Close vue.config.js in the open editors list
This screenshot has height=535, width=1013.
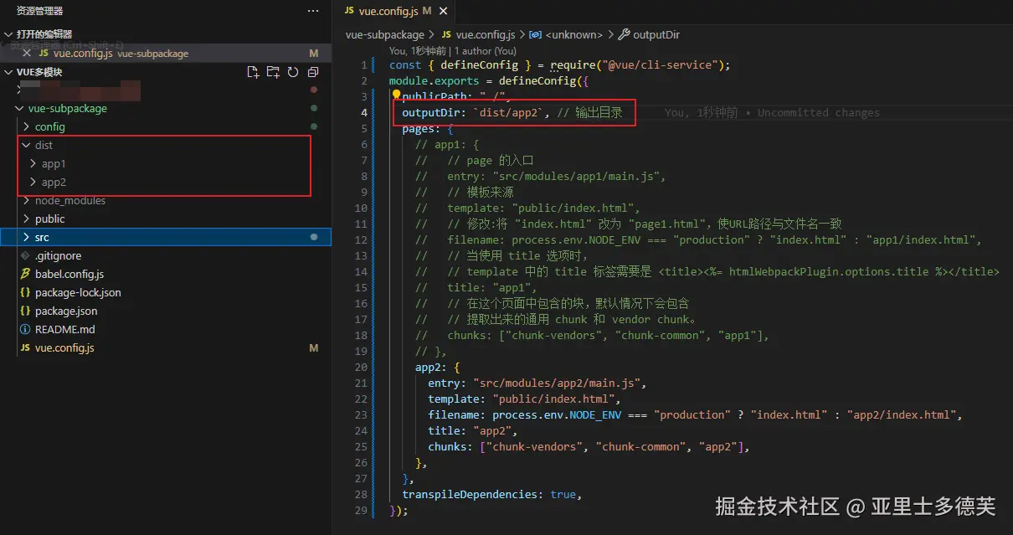tap(26, 53)
